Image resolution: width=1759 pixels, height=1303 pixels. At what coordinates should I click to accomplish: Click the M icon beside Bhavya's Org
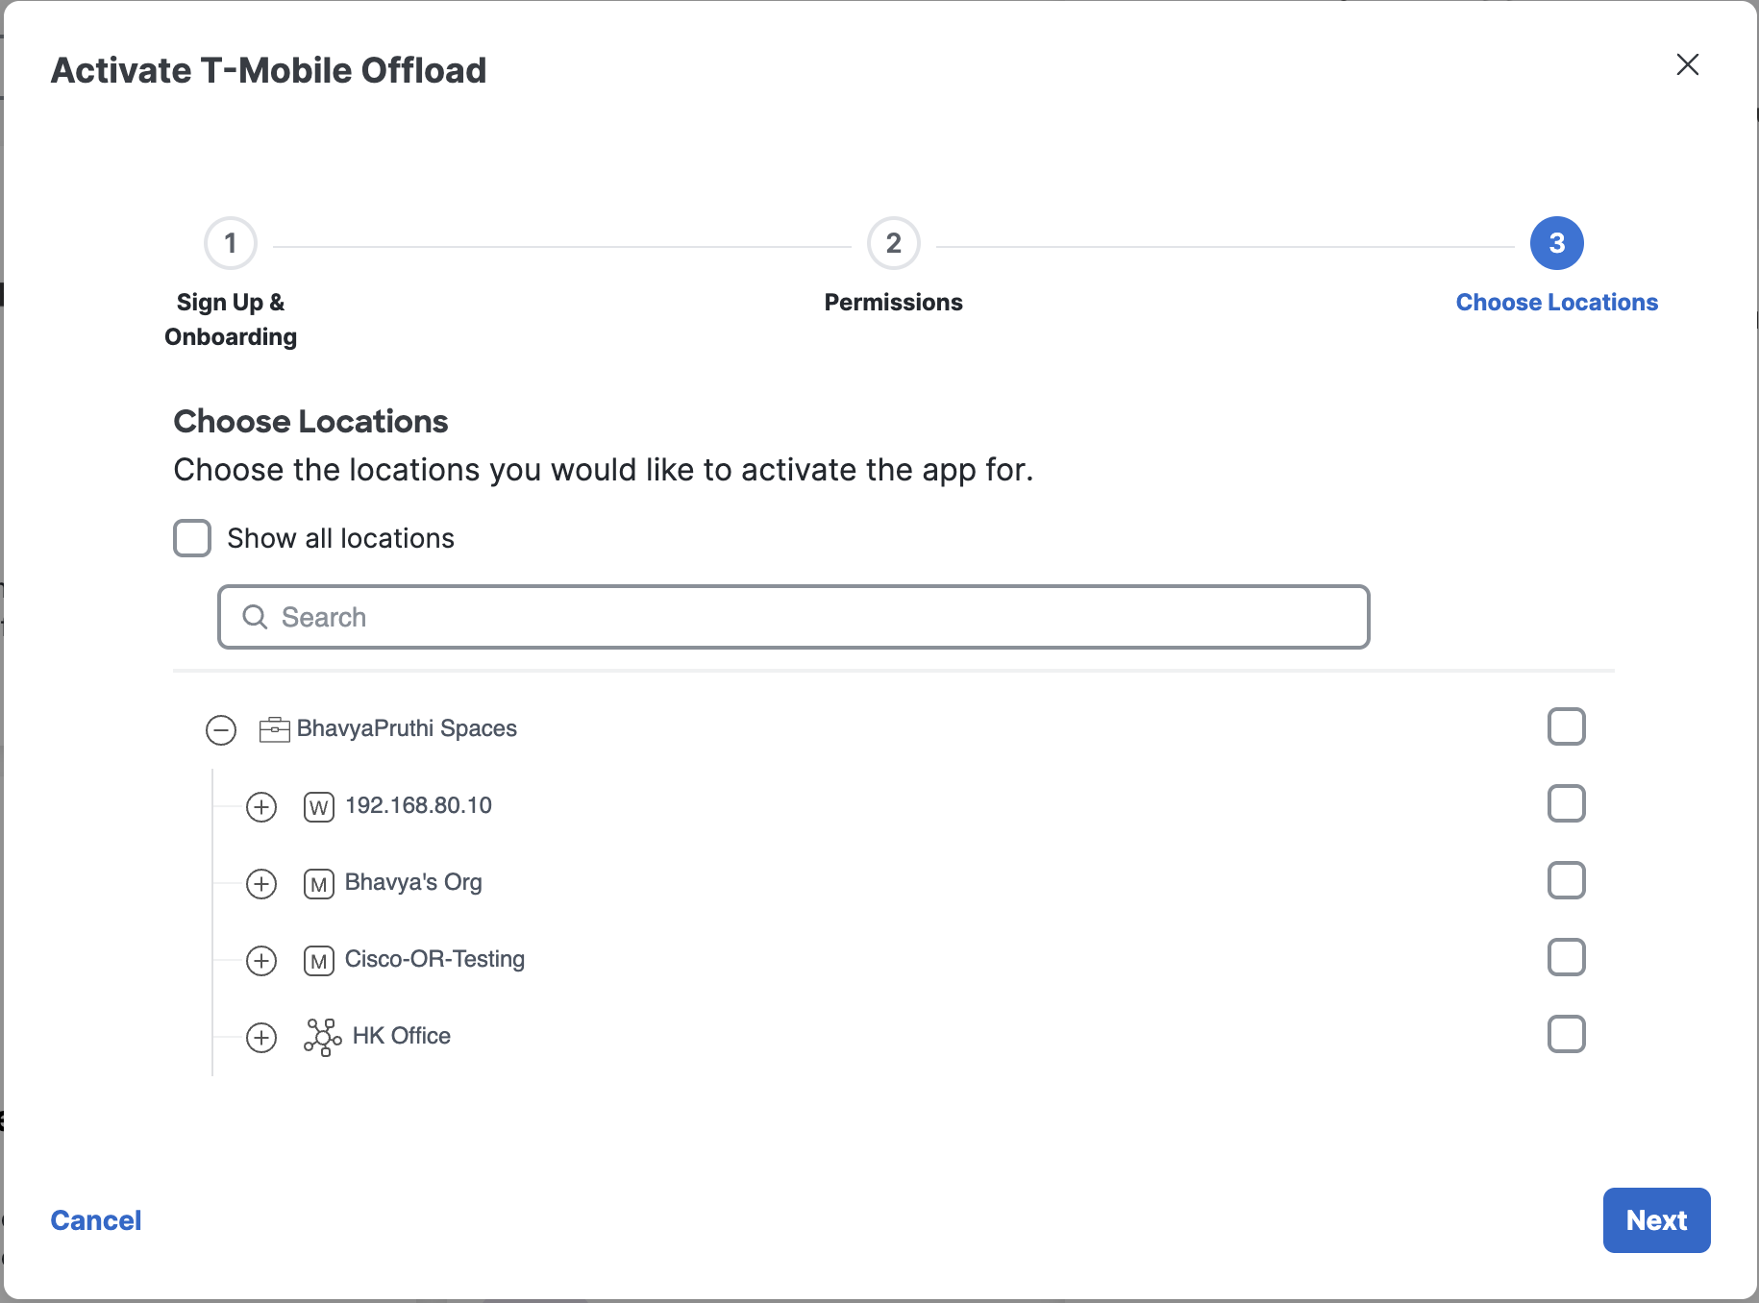(319, 883)
